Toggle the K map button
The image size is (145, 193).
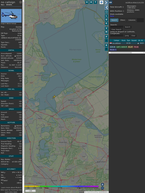pyautogui.click(x=106, y=23)
